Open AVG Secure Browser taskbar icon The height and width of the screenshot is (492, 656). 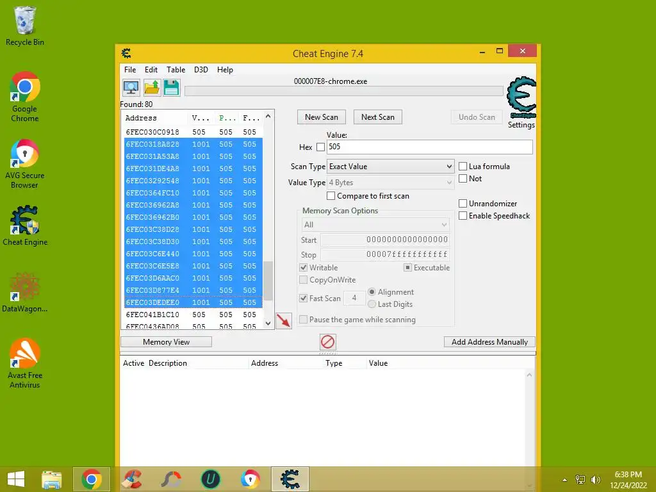pyautogui.click(x=250, y=479)
